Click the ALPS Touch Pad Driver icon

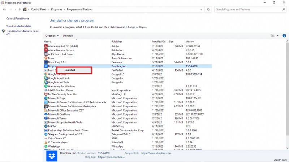pyautogui.click(x=46, y=54)
